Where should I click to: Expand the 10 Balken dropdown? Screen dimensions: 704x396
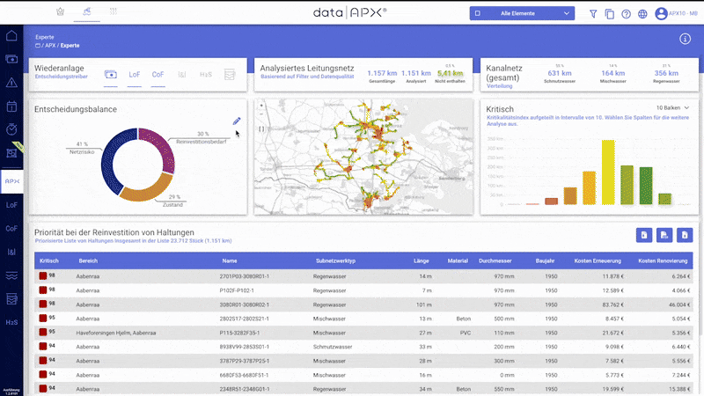(671, 107)
